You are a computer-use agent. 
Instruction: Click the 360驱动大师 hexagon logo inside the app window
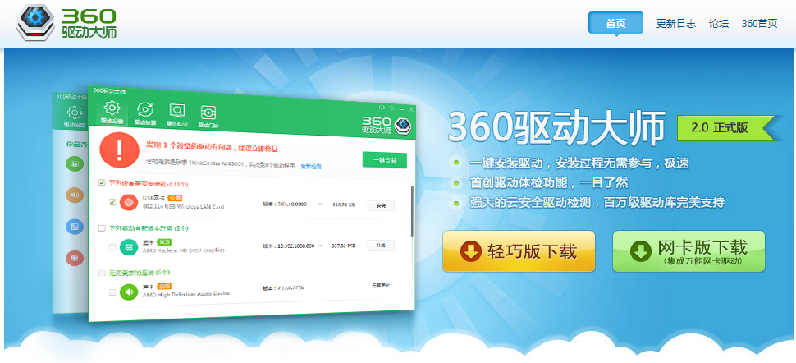pos(403,125)
